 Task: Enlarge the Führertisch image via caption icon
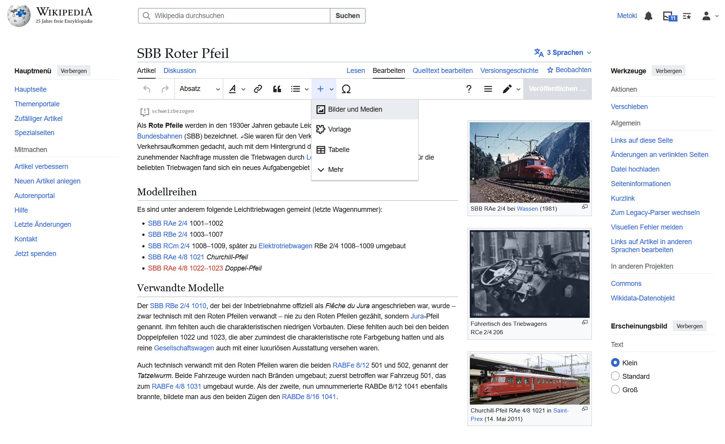pyautogui.click(x=585, y=322)
